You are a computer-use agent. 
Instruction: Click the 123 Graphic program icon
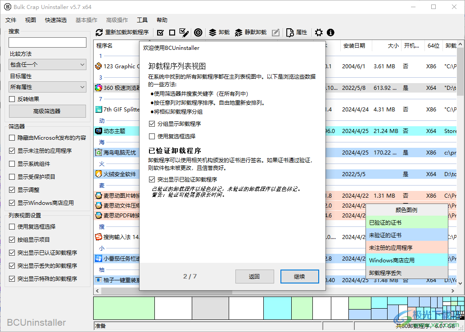pyautogui.click(x=99, y=66)
